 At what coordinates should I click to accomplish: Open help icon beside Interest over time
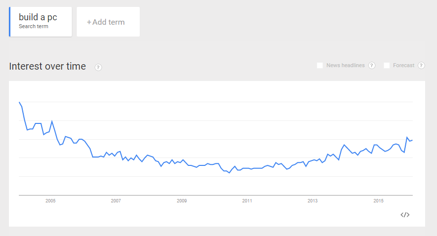[98, 67]
